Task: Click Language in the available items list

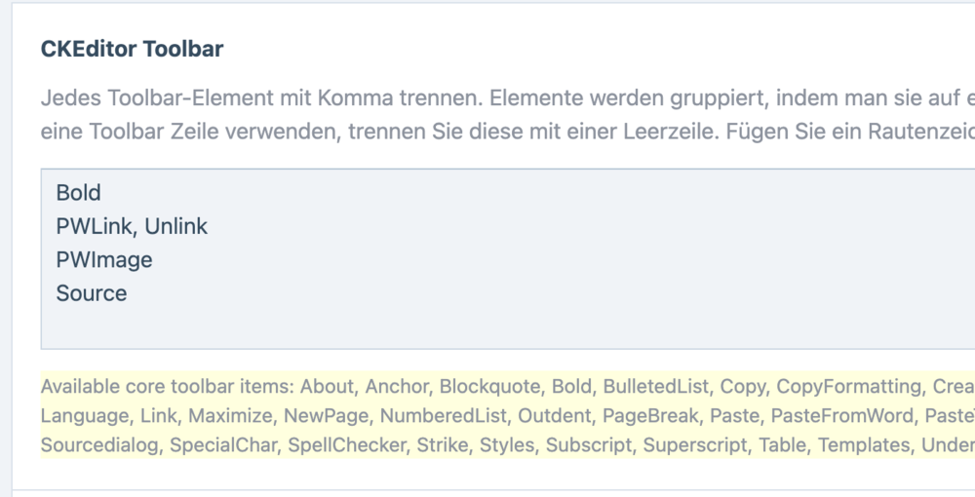Action: 85,416
